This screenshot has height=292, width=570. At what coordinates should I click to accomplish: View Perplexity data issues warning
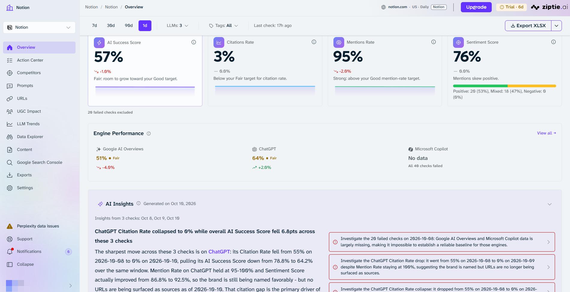point(39,226)
